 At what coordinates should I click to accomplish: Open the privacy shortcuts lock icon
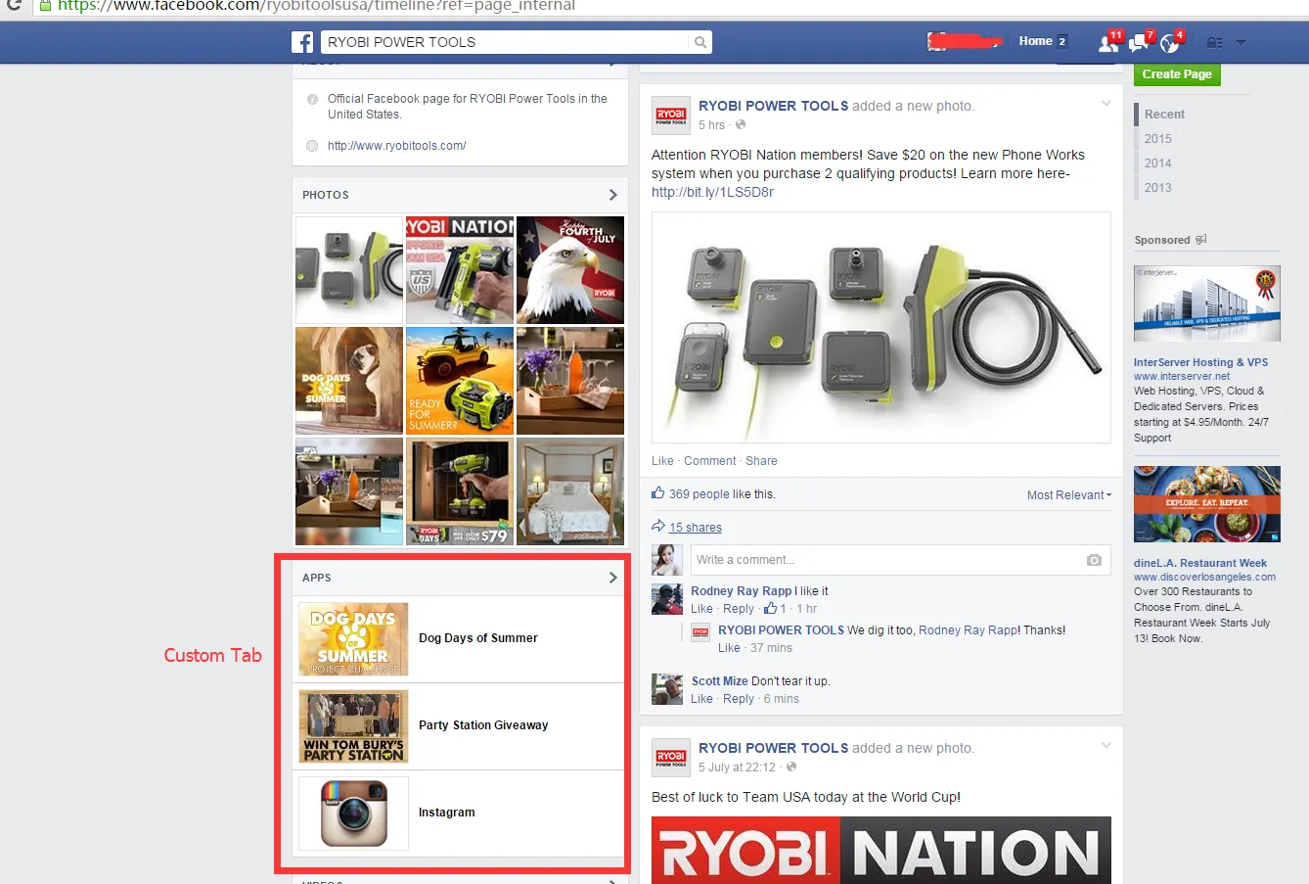(x=1215, y=42)
